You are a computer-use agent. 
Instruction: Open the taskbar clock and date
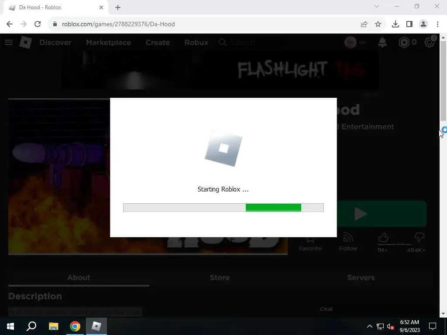coord(409,326)
